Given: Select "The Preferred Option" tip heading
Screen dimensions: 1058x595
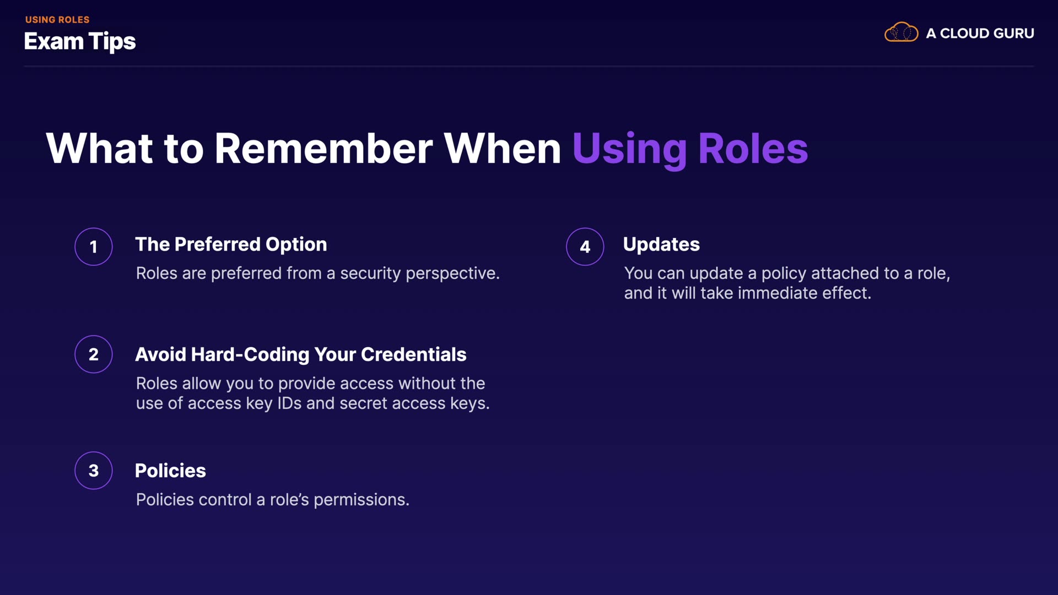Looking at the screenshot, I should pyautogui.click(x=231, y=245).
